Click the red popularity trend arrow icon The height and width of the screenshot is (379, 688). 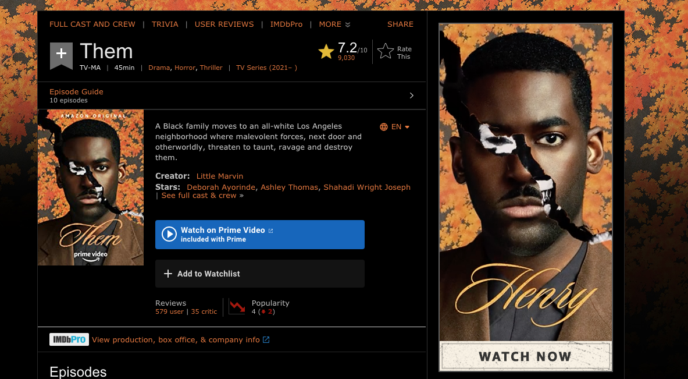(237, 307)
